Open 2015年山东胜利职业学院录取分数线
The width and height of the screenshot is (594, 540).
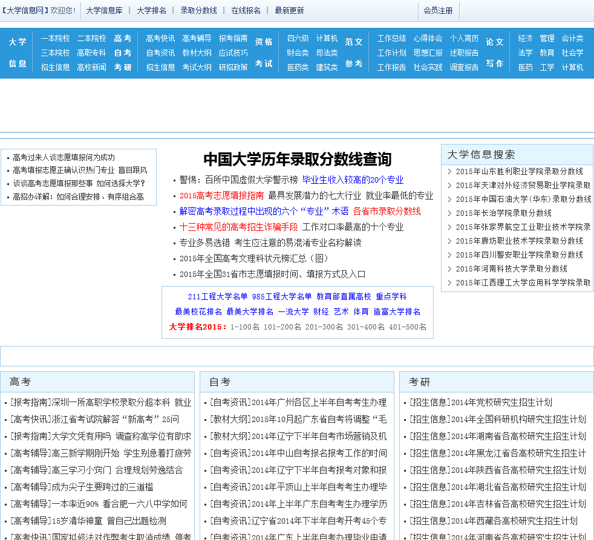tap(520, 172)
